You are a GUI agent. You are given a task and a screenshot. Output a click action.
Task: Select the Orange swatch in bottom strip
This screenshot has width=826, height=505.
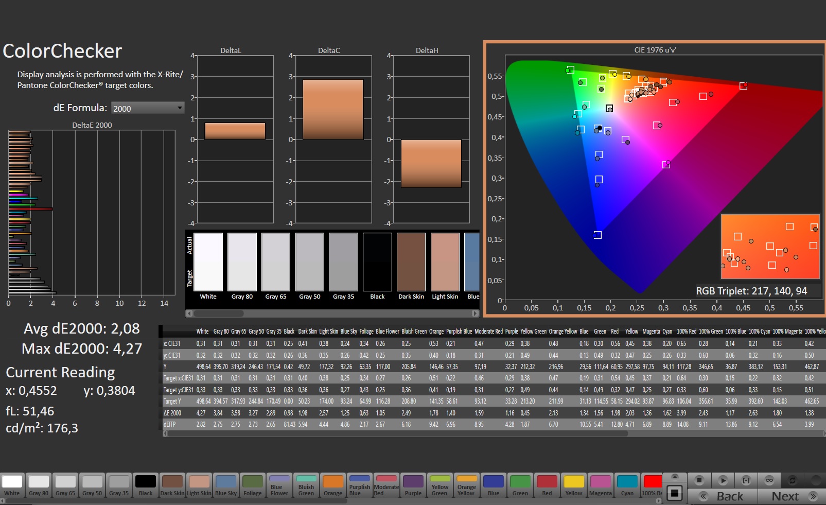332,485
